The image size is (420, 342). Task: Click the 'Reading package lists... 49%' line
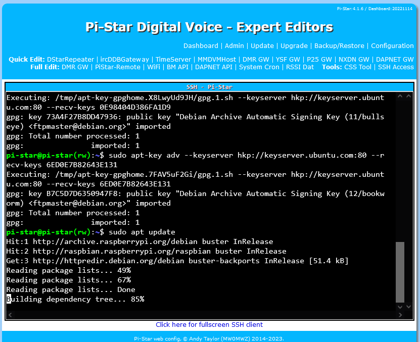69,270
